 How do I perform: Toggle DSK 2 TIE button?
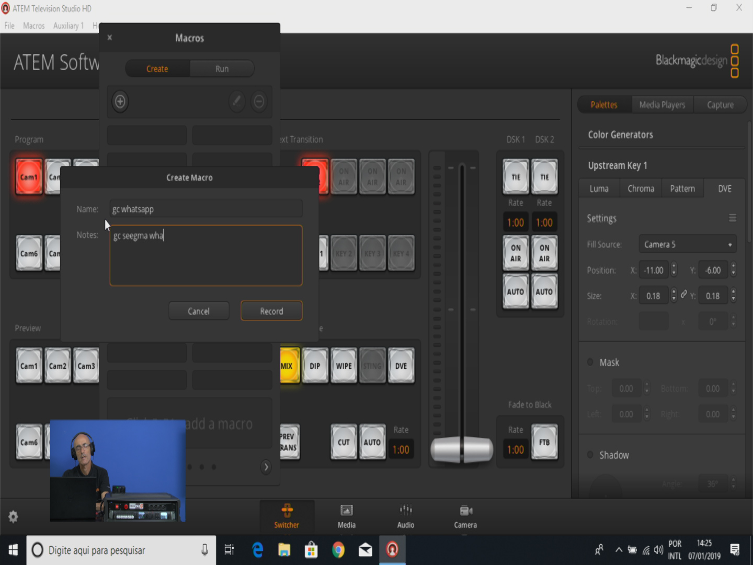[x=544, y=177]
